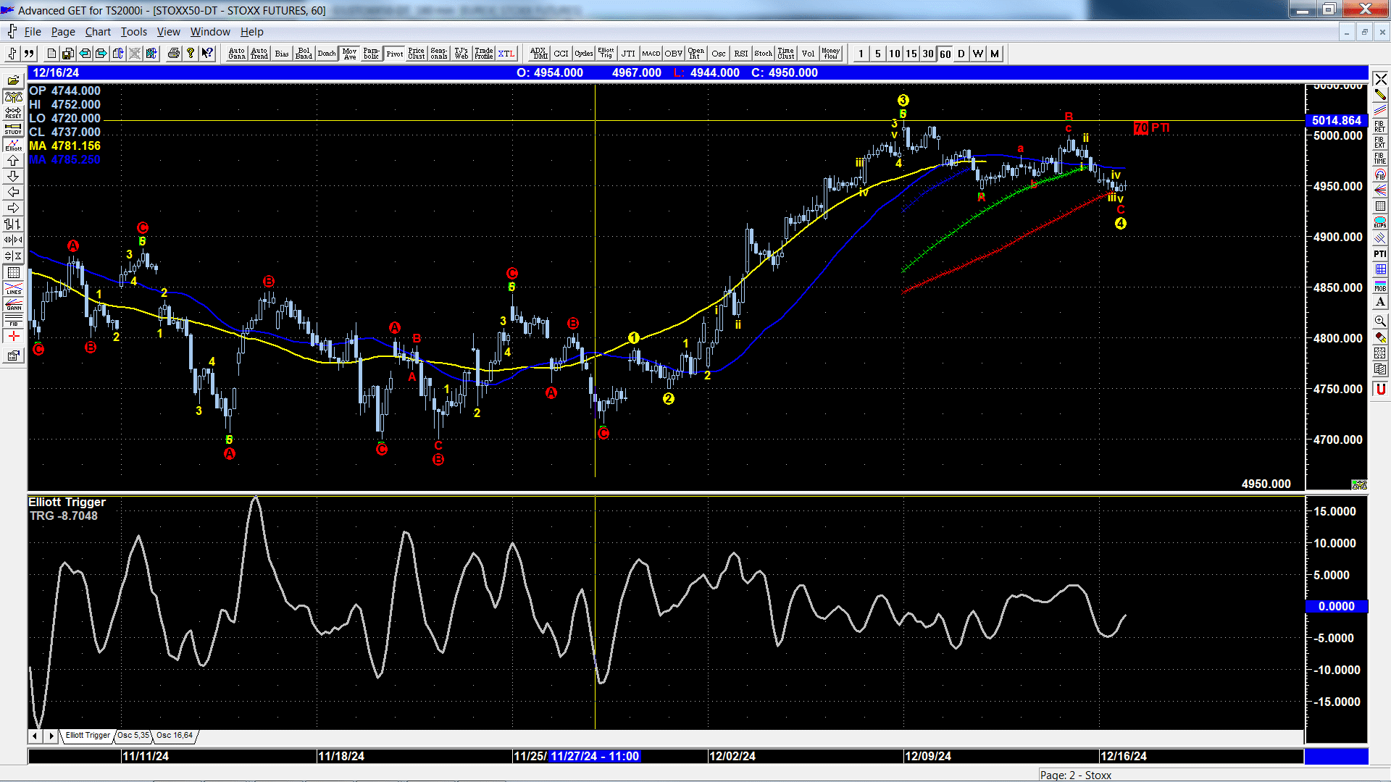
Task: Click the grid icon in left sidebar
Action: pyautogui.click(x=13, y=272)
